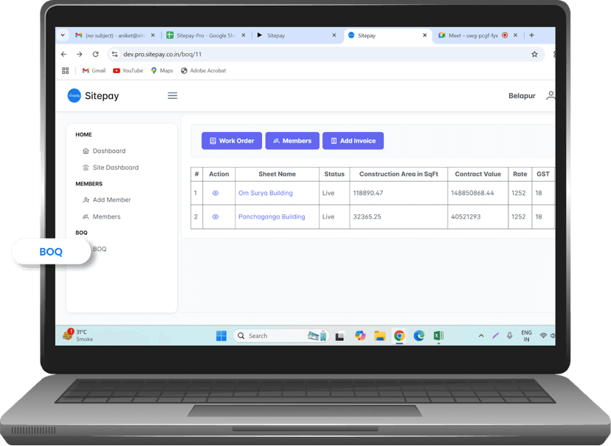Switch to the Gmail (no subject) tab

pos(109,35)
